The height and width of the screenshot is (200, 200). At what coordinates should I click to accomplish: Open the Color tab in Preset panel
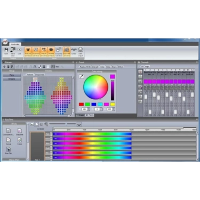[x=102, y=67]
